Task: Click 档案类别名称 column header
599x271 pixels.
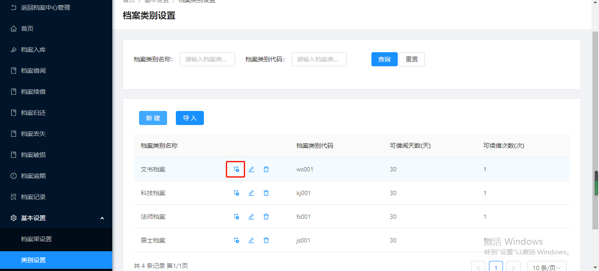Action: 159,146
